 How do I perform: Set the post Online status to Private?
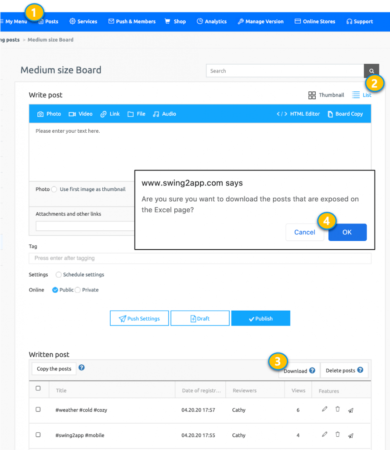tap(77, 290)
